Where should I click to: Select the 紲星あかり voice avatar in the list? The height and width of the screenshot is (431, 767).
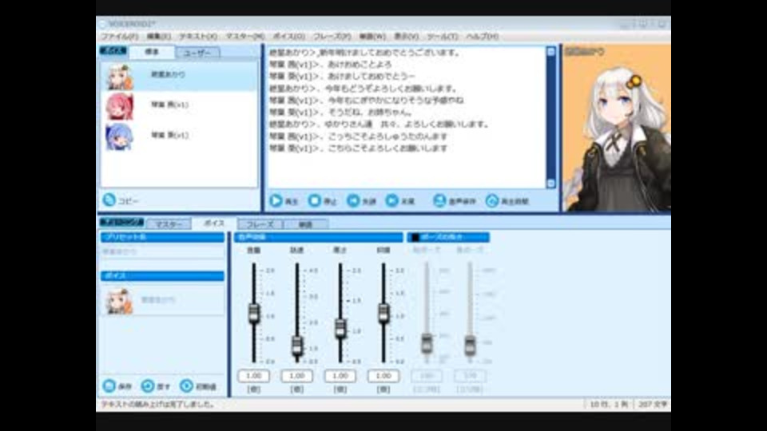(x=119, y=77)
